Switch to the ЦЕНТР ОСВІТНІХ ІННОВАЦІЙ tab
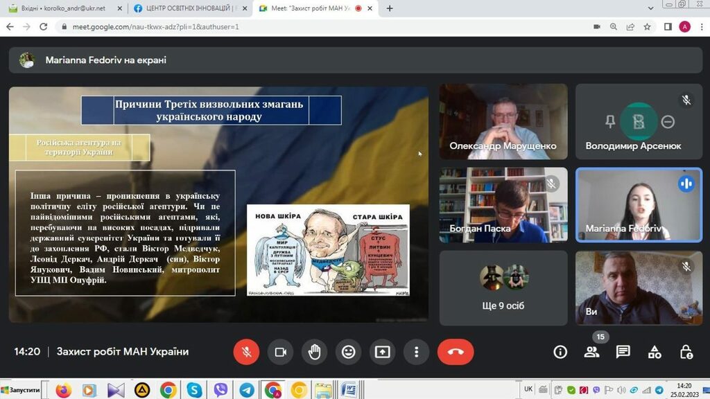The height and width of the screenshot is (399, 710). tap(187, 8)
